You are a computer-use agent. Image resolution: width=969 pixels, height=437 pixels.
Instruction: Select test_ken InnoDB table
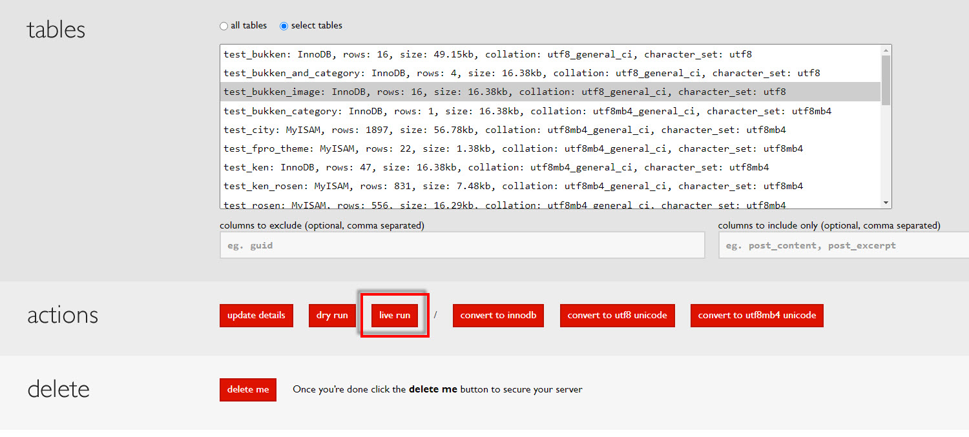496,167
